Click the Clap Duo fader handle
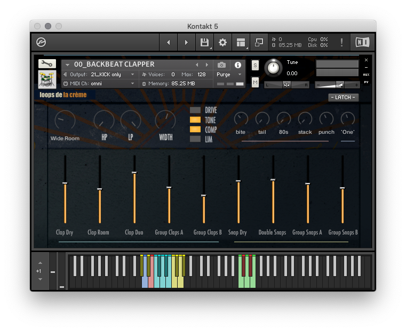 coord(134,173)
